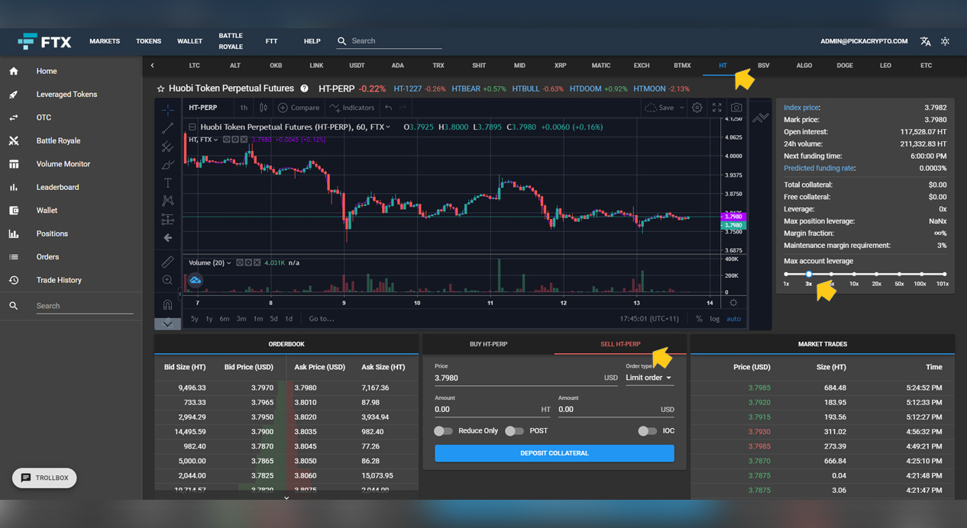Select the trend line drawing tool
Image resolution: width=967 pixels, height=528 pixels.
167,128
